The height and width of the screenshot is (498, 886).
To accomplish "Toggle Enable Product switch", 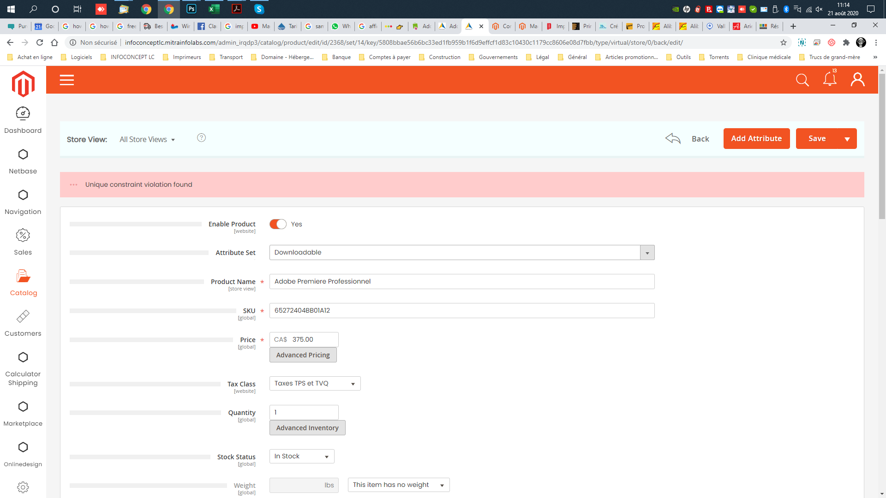I will tap(277, 224).
